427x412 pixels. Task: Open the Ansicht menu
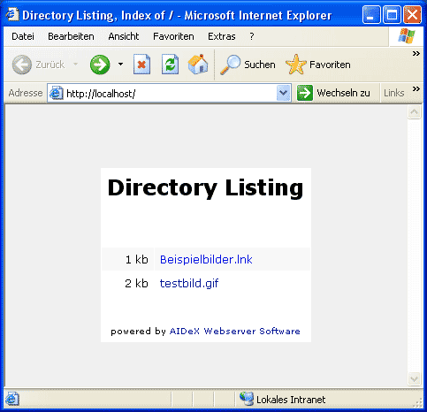point(124,36)
